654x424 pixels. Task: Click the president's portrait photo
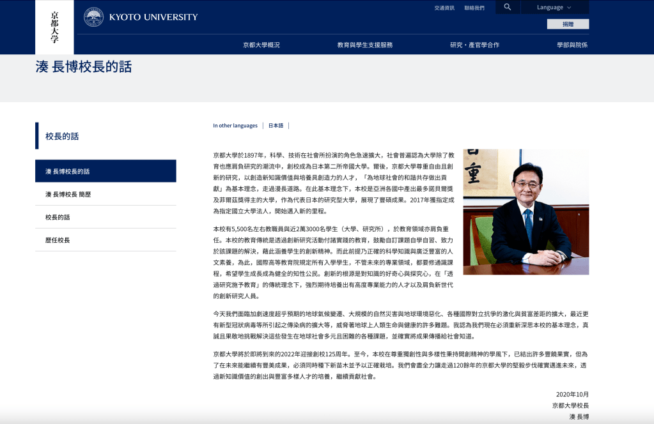(526, 212)
